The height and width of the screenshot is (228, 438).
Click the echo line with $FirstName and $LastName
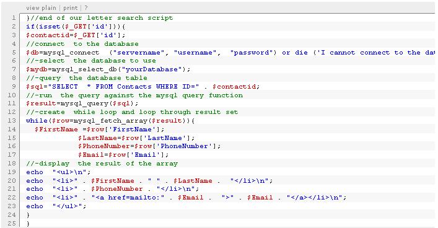pos(149,181)
